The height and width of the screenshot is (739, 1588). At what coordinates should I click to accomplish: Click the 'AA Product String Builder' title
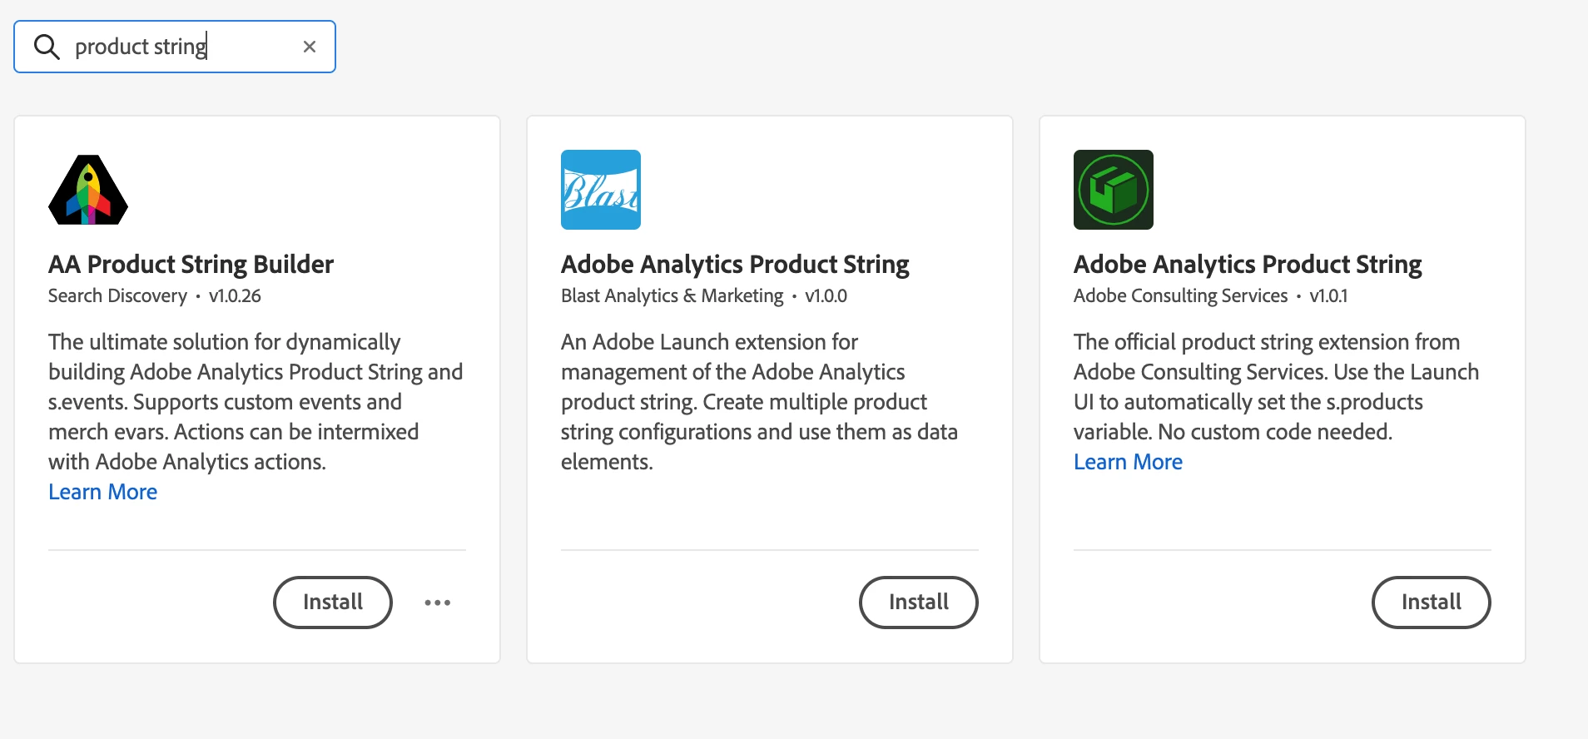click(191, 264)
